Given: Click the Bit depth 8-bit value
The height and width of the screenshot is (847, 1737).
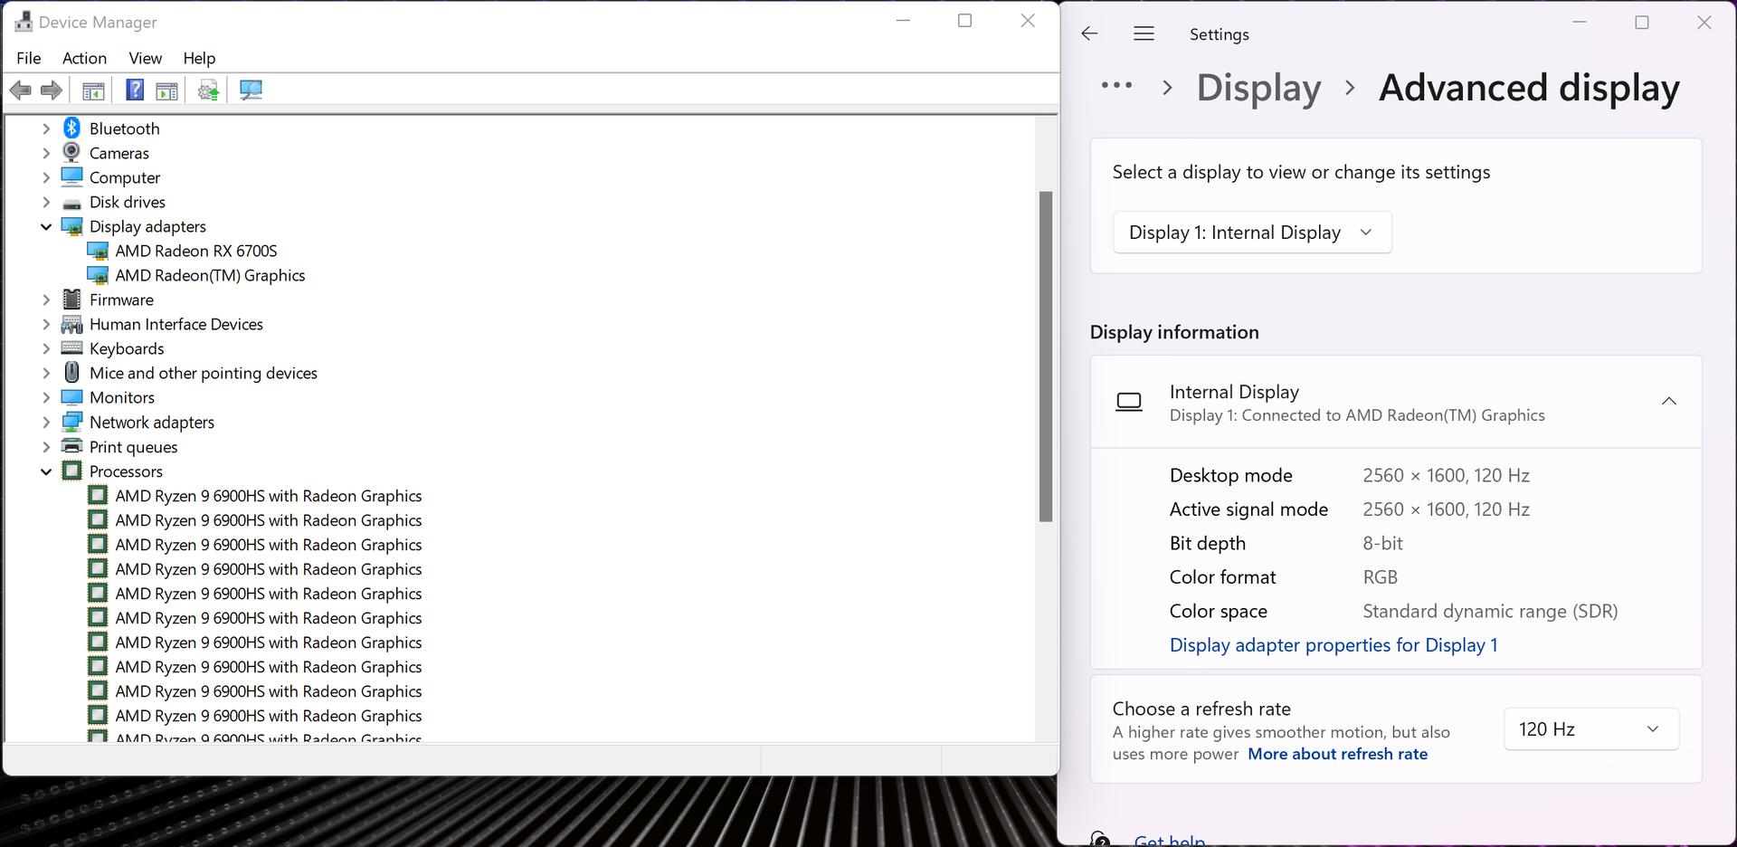Looking at the screenshot, I should coord(1382,543).
